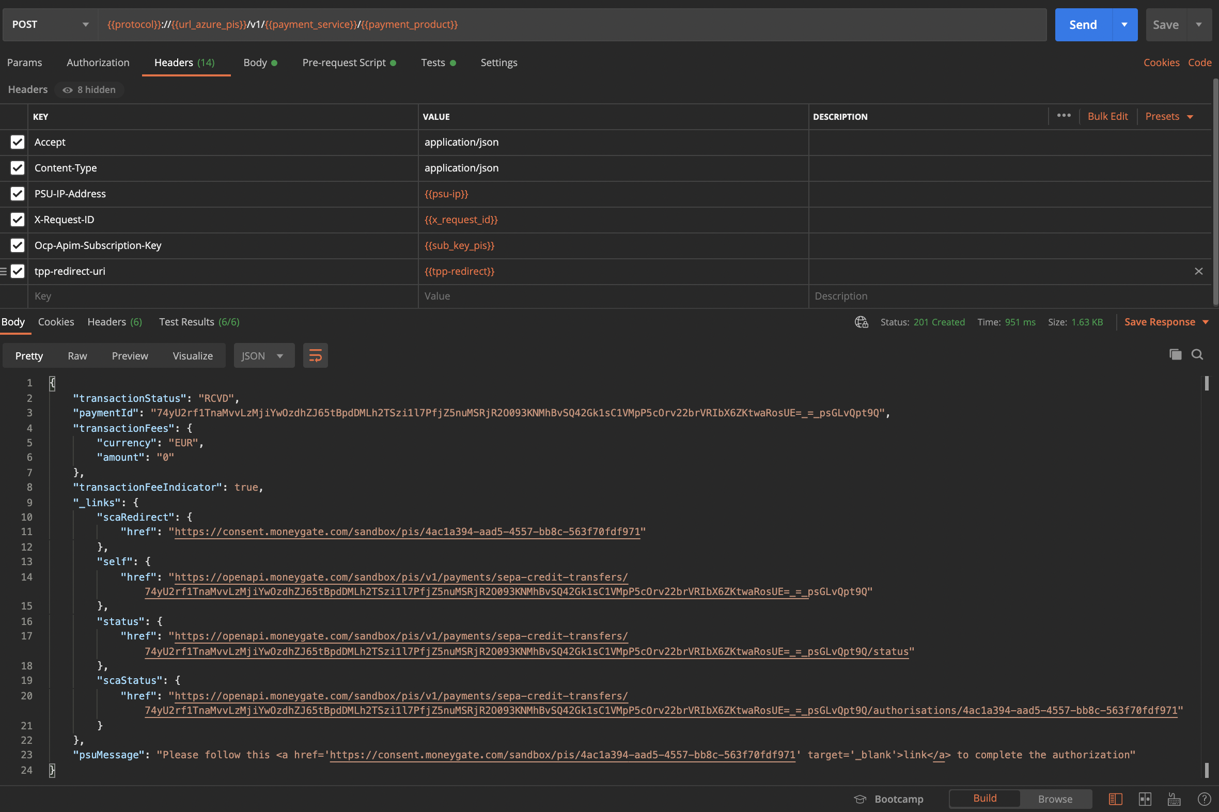Open the POST method dropdown
Image resolution: width=1219 pixels, height=812 pixels.
click(50, 24)
